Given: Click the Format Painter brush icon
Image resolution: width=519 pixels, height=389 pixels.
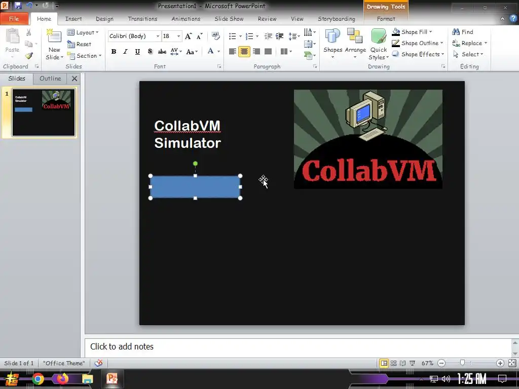Looking at the screenshot, I should [29, 56].
